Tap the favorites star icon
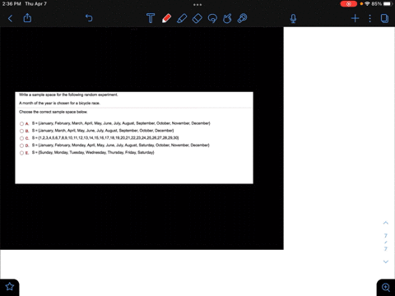This screenshot has height=296, width=395. (x=10, y=287)
